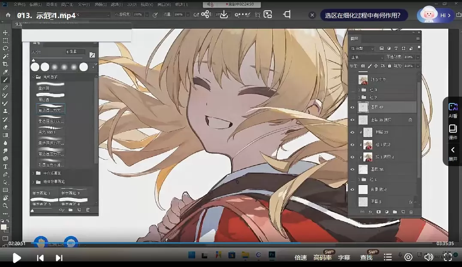Viewport: 462px width, 267px height.
Task: Expand the 特殊效果画笔 brush folder
Action: 33,182
